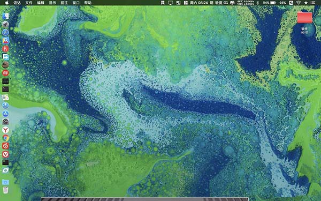Image resolution: width=321 pixels, height=201 pixels.
Task: Open the Wi-Fi menu
Action: click(299, 3)
